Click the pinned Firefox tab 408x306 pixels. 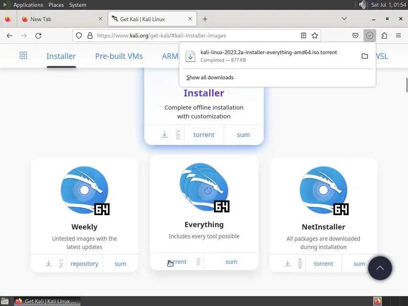click(x=8, y=19)
